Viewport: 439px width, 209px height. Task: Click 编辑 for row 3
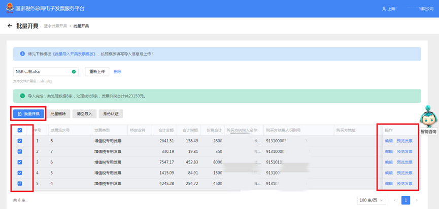pyautogui.click(x=389, y=162)
